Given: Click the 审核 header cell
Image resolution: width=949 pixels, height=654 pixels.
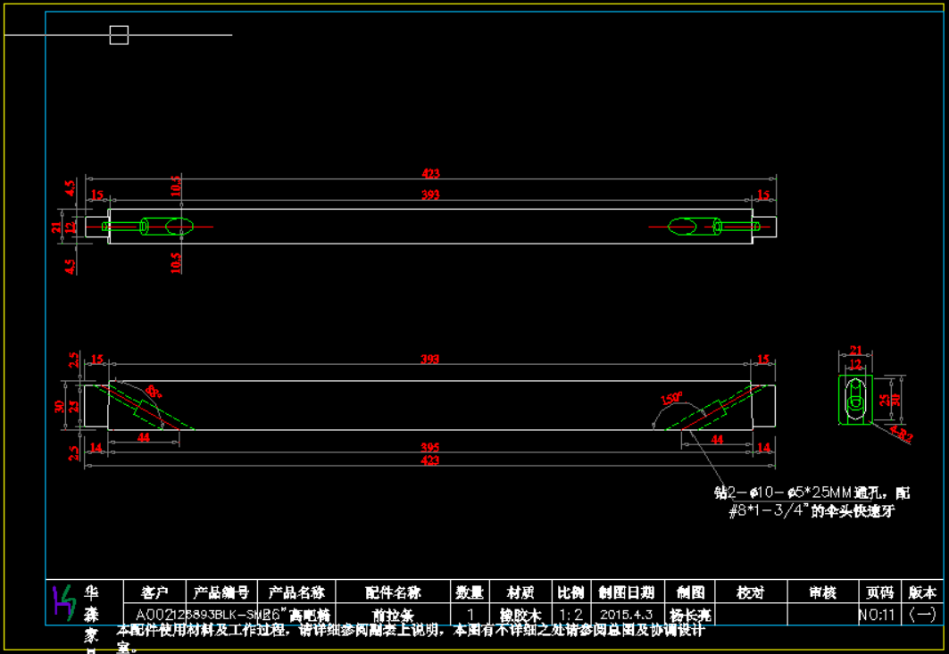Looking at the screenshot, I should point(822,592).
